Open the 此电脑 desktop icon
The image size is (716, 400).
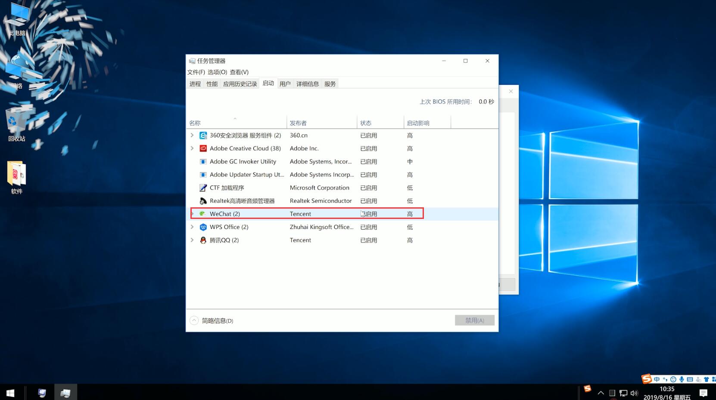[18, 19]
